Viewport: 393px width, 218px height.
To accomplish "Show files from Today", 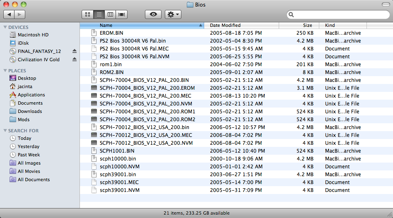I will coord(24,138).
